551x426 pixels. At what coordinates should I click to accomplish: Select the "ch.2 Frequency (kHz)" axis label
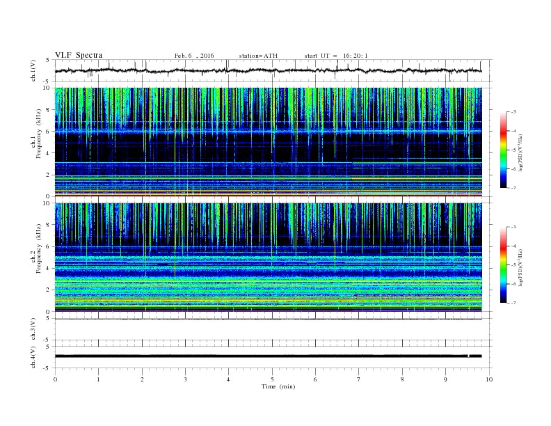(x=36, y=248)
